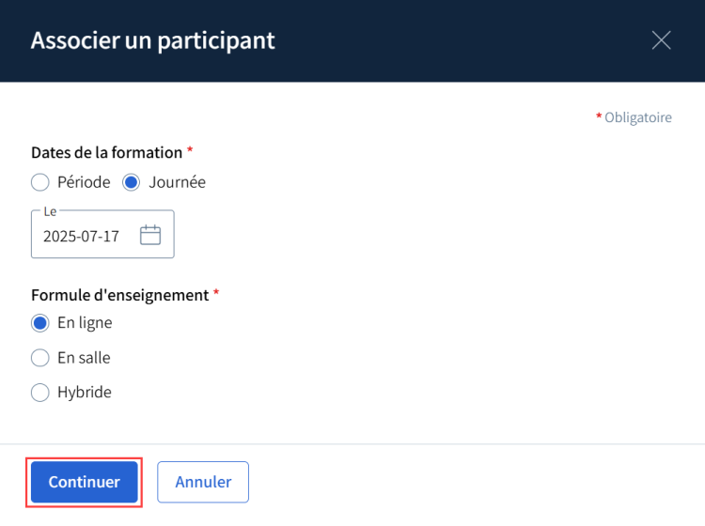Click the Annuler button
Screen dimensions: 705x526
point(203,482)
